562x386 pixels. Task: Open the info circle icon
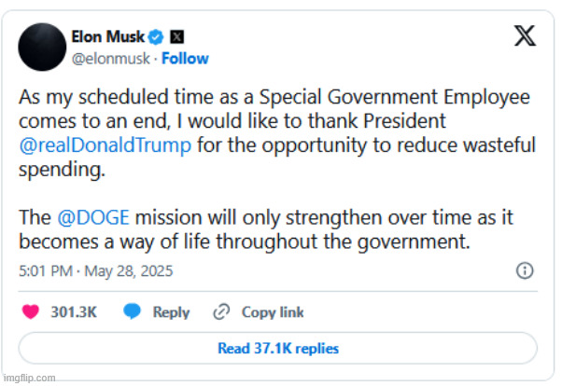525,270
